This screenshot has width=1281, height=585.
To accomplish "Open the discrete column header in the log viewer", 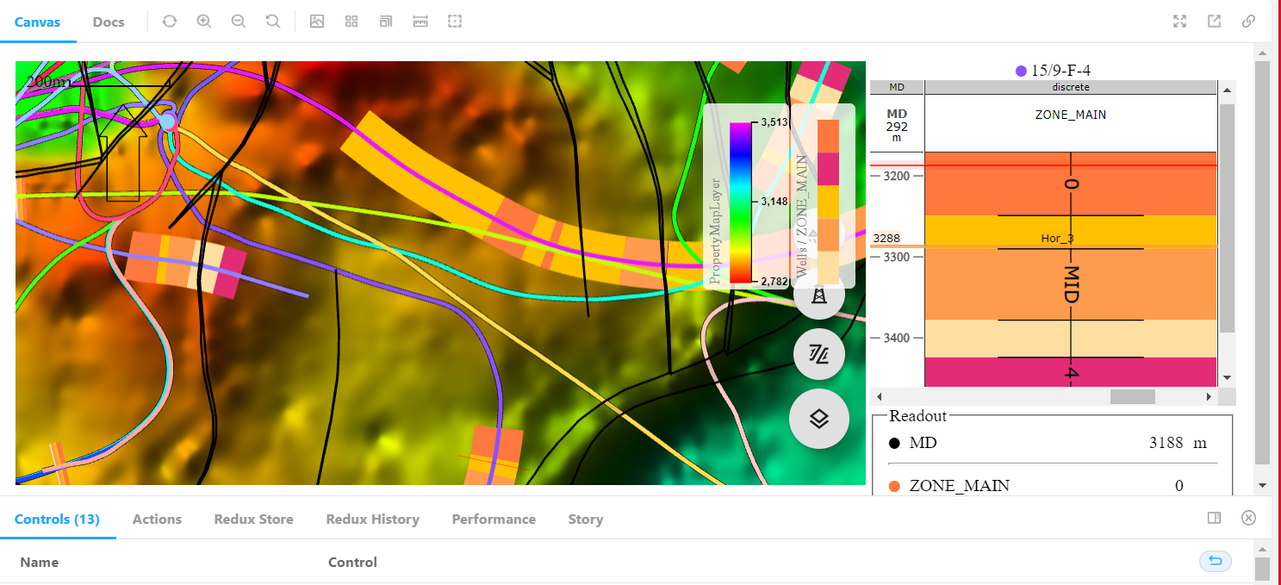I will pos(1070,86).
